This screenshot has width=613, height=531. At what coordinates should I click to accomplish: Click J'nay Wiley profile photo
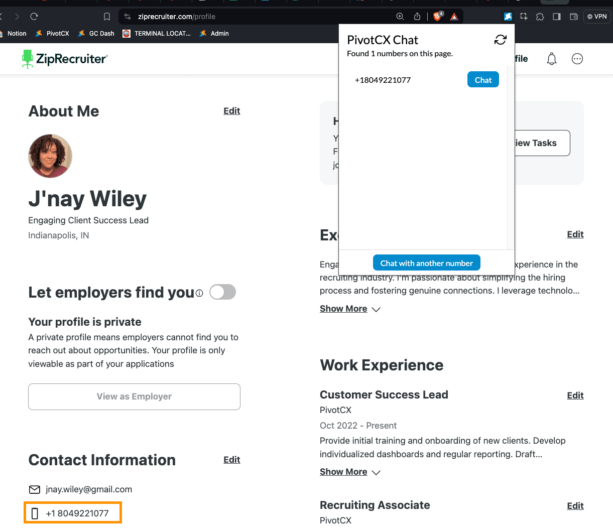(50, 156)
